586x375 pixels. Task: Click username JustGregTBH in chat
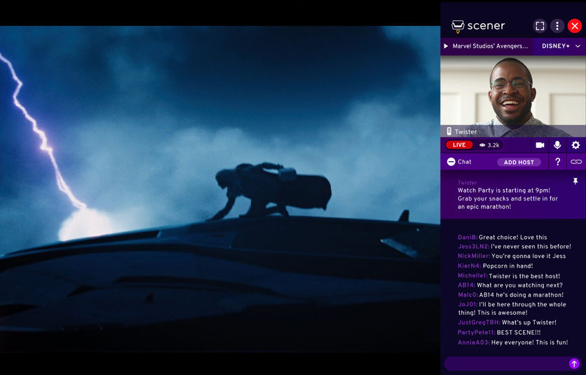[x=479, y=322]
